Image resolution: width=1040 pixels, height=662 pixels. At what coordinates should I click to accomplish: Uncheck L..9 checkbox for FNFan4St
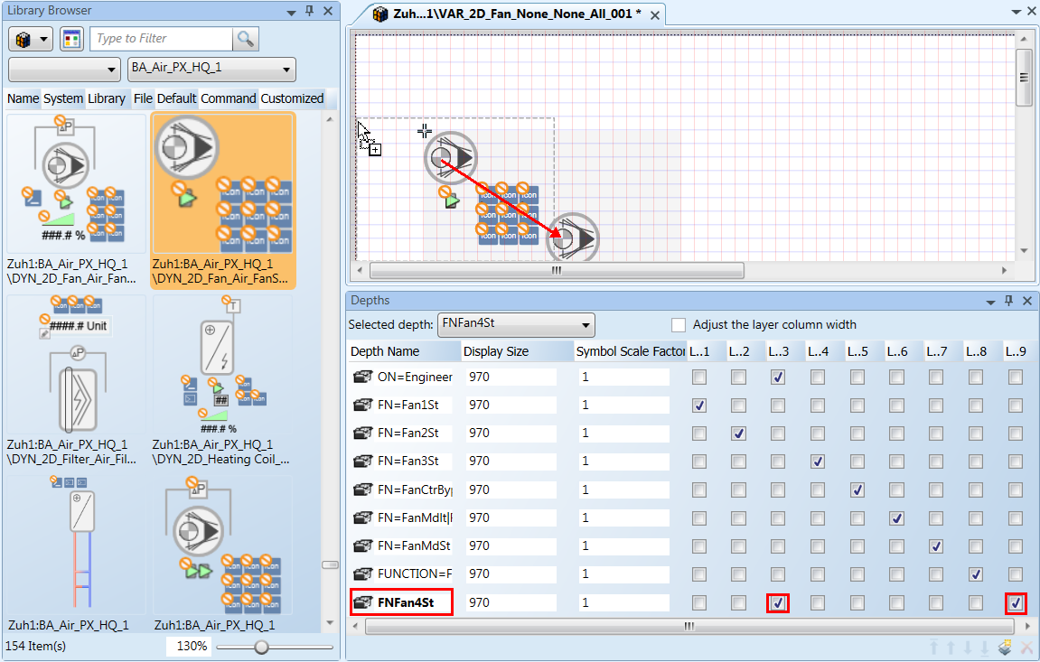click(1017, 602)
